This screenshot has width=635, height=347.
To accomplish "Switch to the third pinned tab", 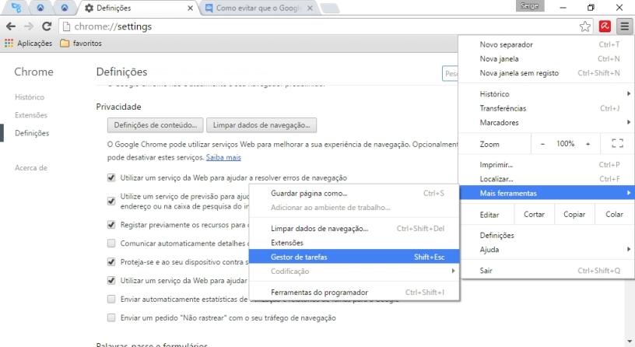I will (65, 8).
